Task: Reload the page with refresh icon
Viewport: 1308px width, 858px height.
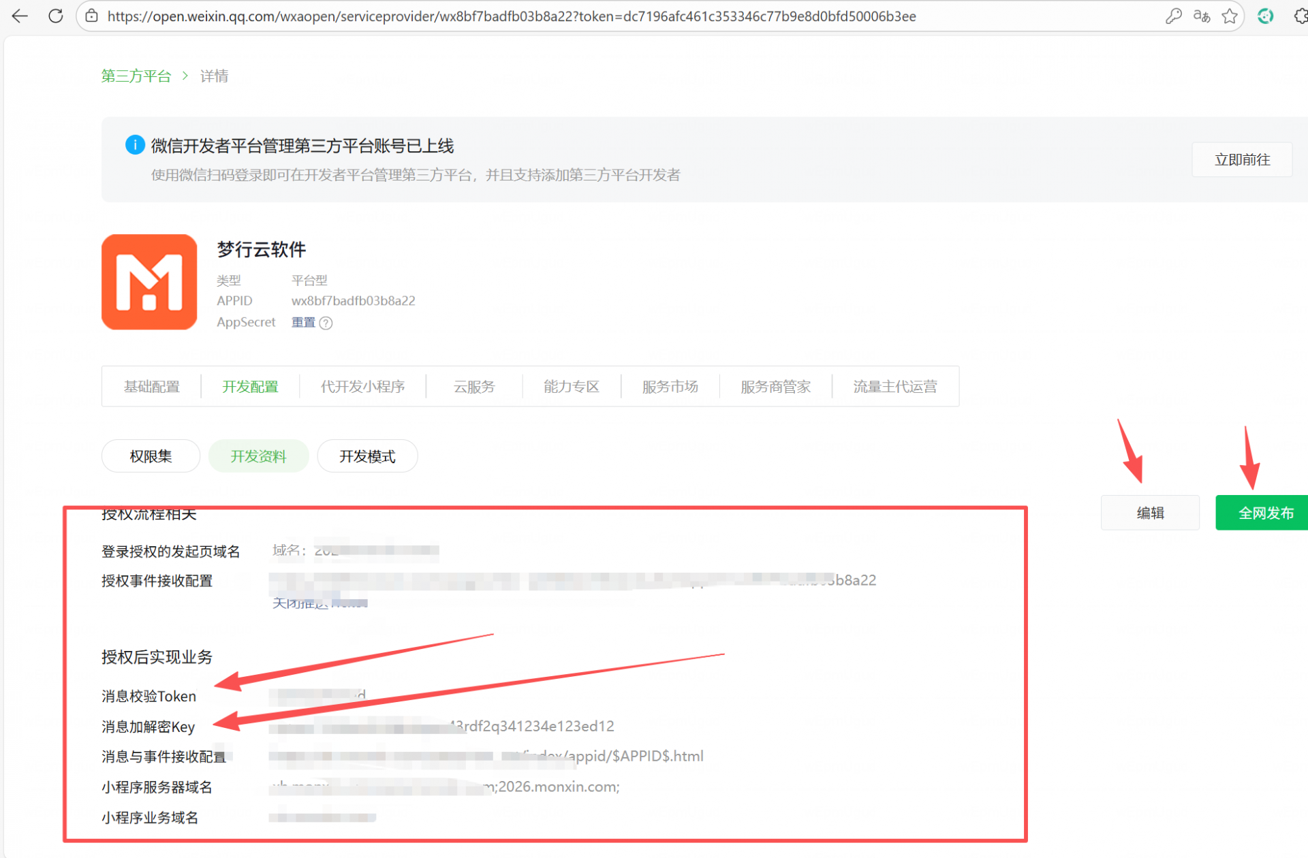Action: point(55,16)
